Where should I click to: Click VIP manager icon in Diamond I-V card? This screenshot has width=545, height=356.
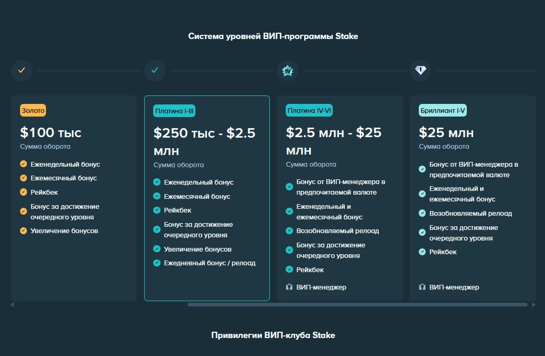[422, 287]
